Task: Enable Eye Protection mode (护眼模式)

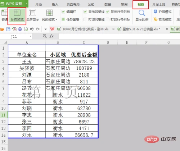Action: 163,12
